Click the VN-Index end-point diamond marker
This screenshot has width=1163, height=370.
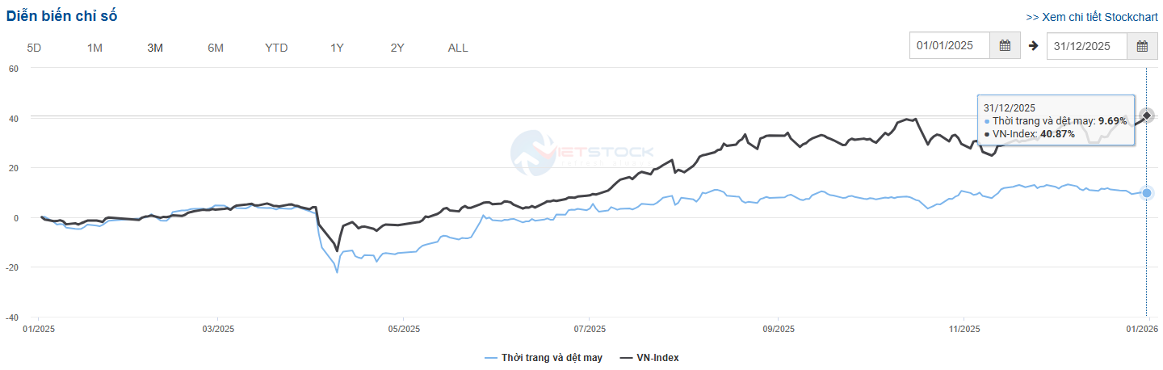click(1147, 116)
